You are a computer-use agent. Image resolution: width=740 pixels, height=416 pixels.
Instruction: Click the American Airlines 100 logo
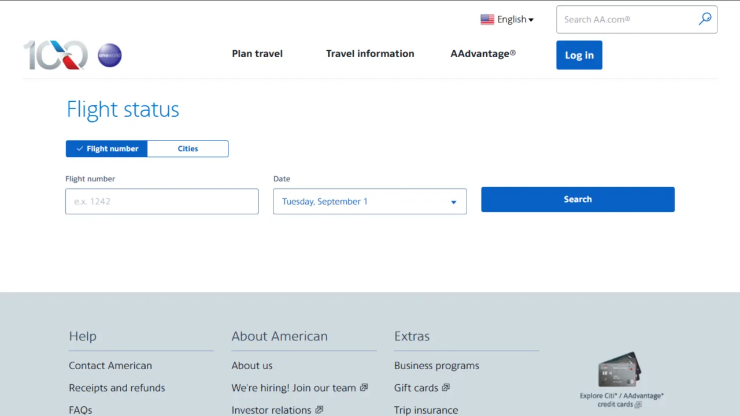(55, 55)
